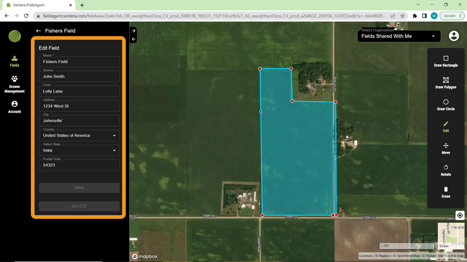Select the Draw Circle tool
Screen dimensions: 467x262
pos(445,105)
